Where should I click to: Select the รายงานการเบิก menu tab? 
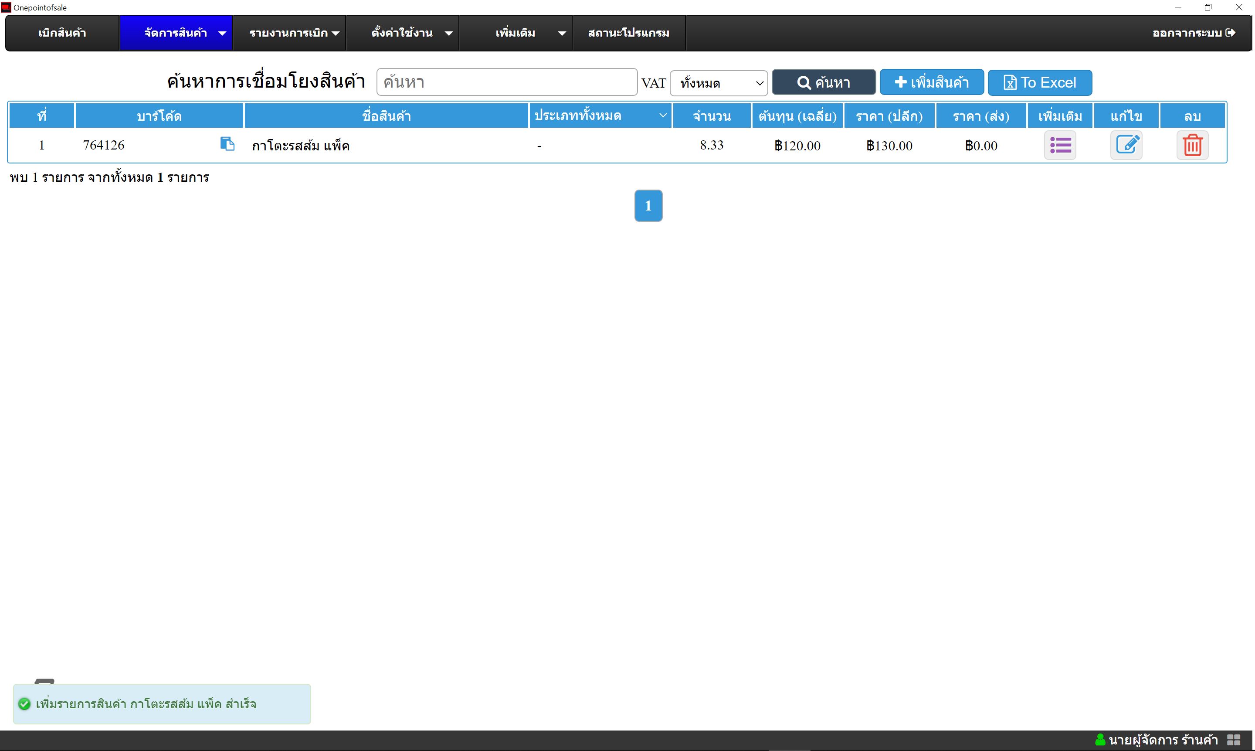pyautogui.click(x=289, y=33)
